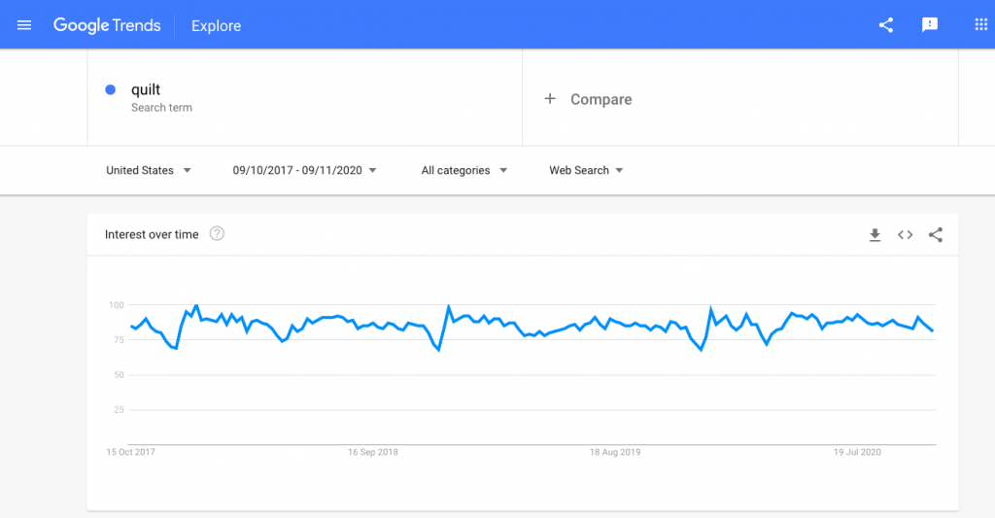Click the blue quilt color dot
The image size is (995, 518).
tap(111, 89)
